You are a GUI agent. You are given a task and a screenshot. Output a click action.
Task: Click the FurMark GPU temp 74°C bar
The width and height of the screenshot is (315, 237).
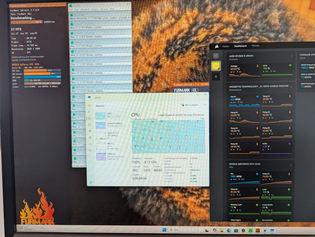click(42, 70)
